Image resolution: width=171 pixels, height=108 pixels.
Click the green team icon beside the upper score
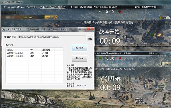click(x=100, y=12)
